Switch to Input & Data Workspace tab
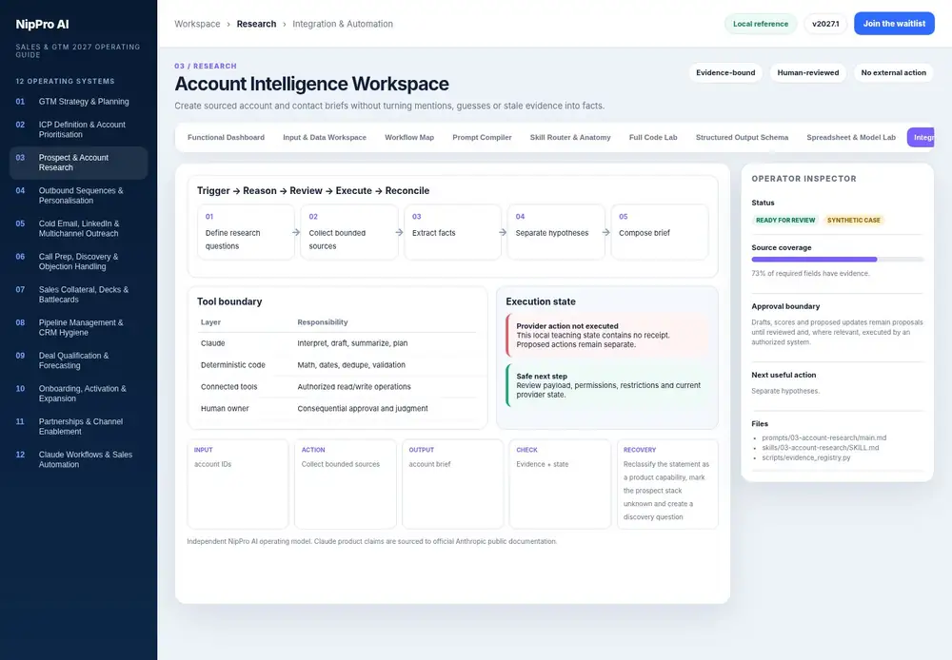The width and height of the screenshot is (952, 660). [325, 137]
